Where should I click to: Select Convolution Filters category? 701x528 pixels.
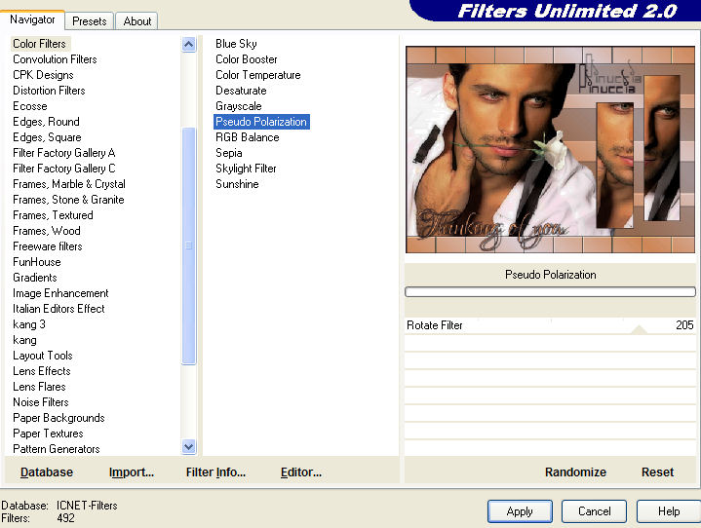click(55, 59)
